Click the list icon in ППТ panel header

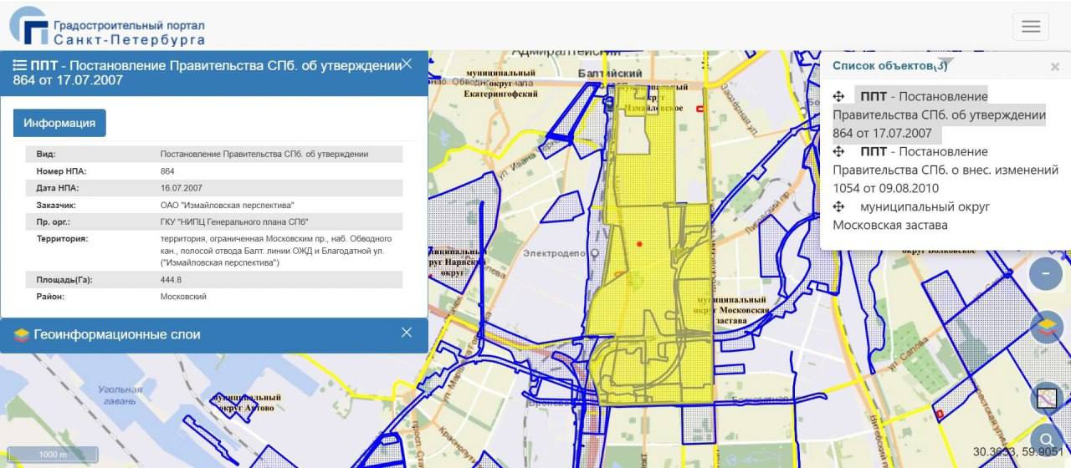tap(20, 65)
